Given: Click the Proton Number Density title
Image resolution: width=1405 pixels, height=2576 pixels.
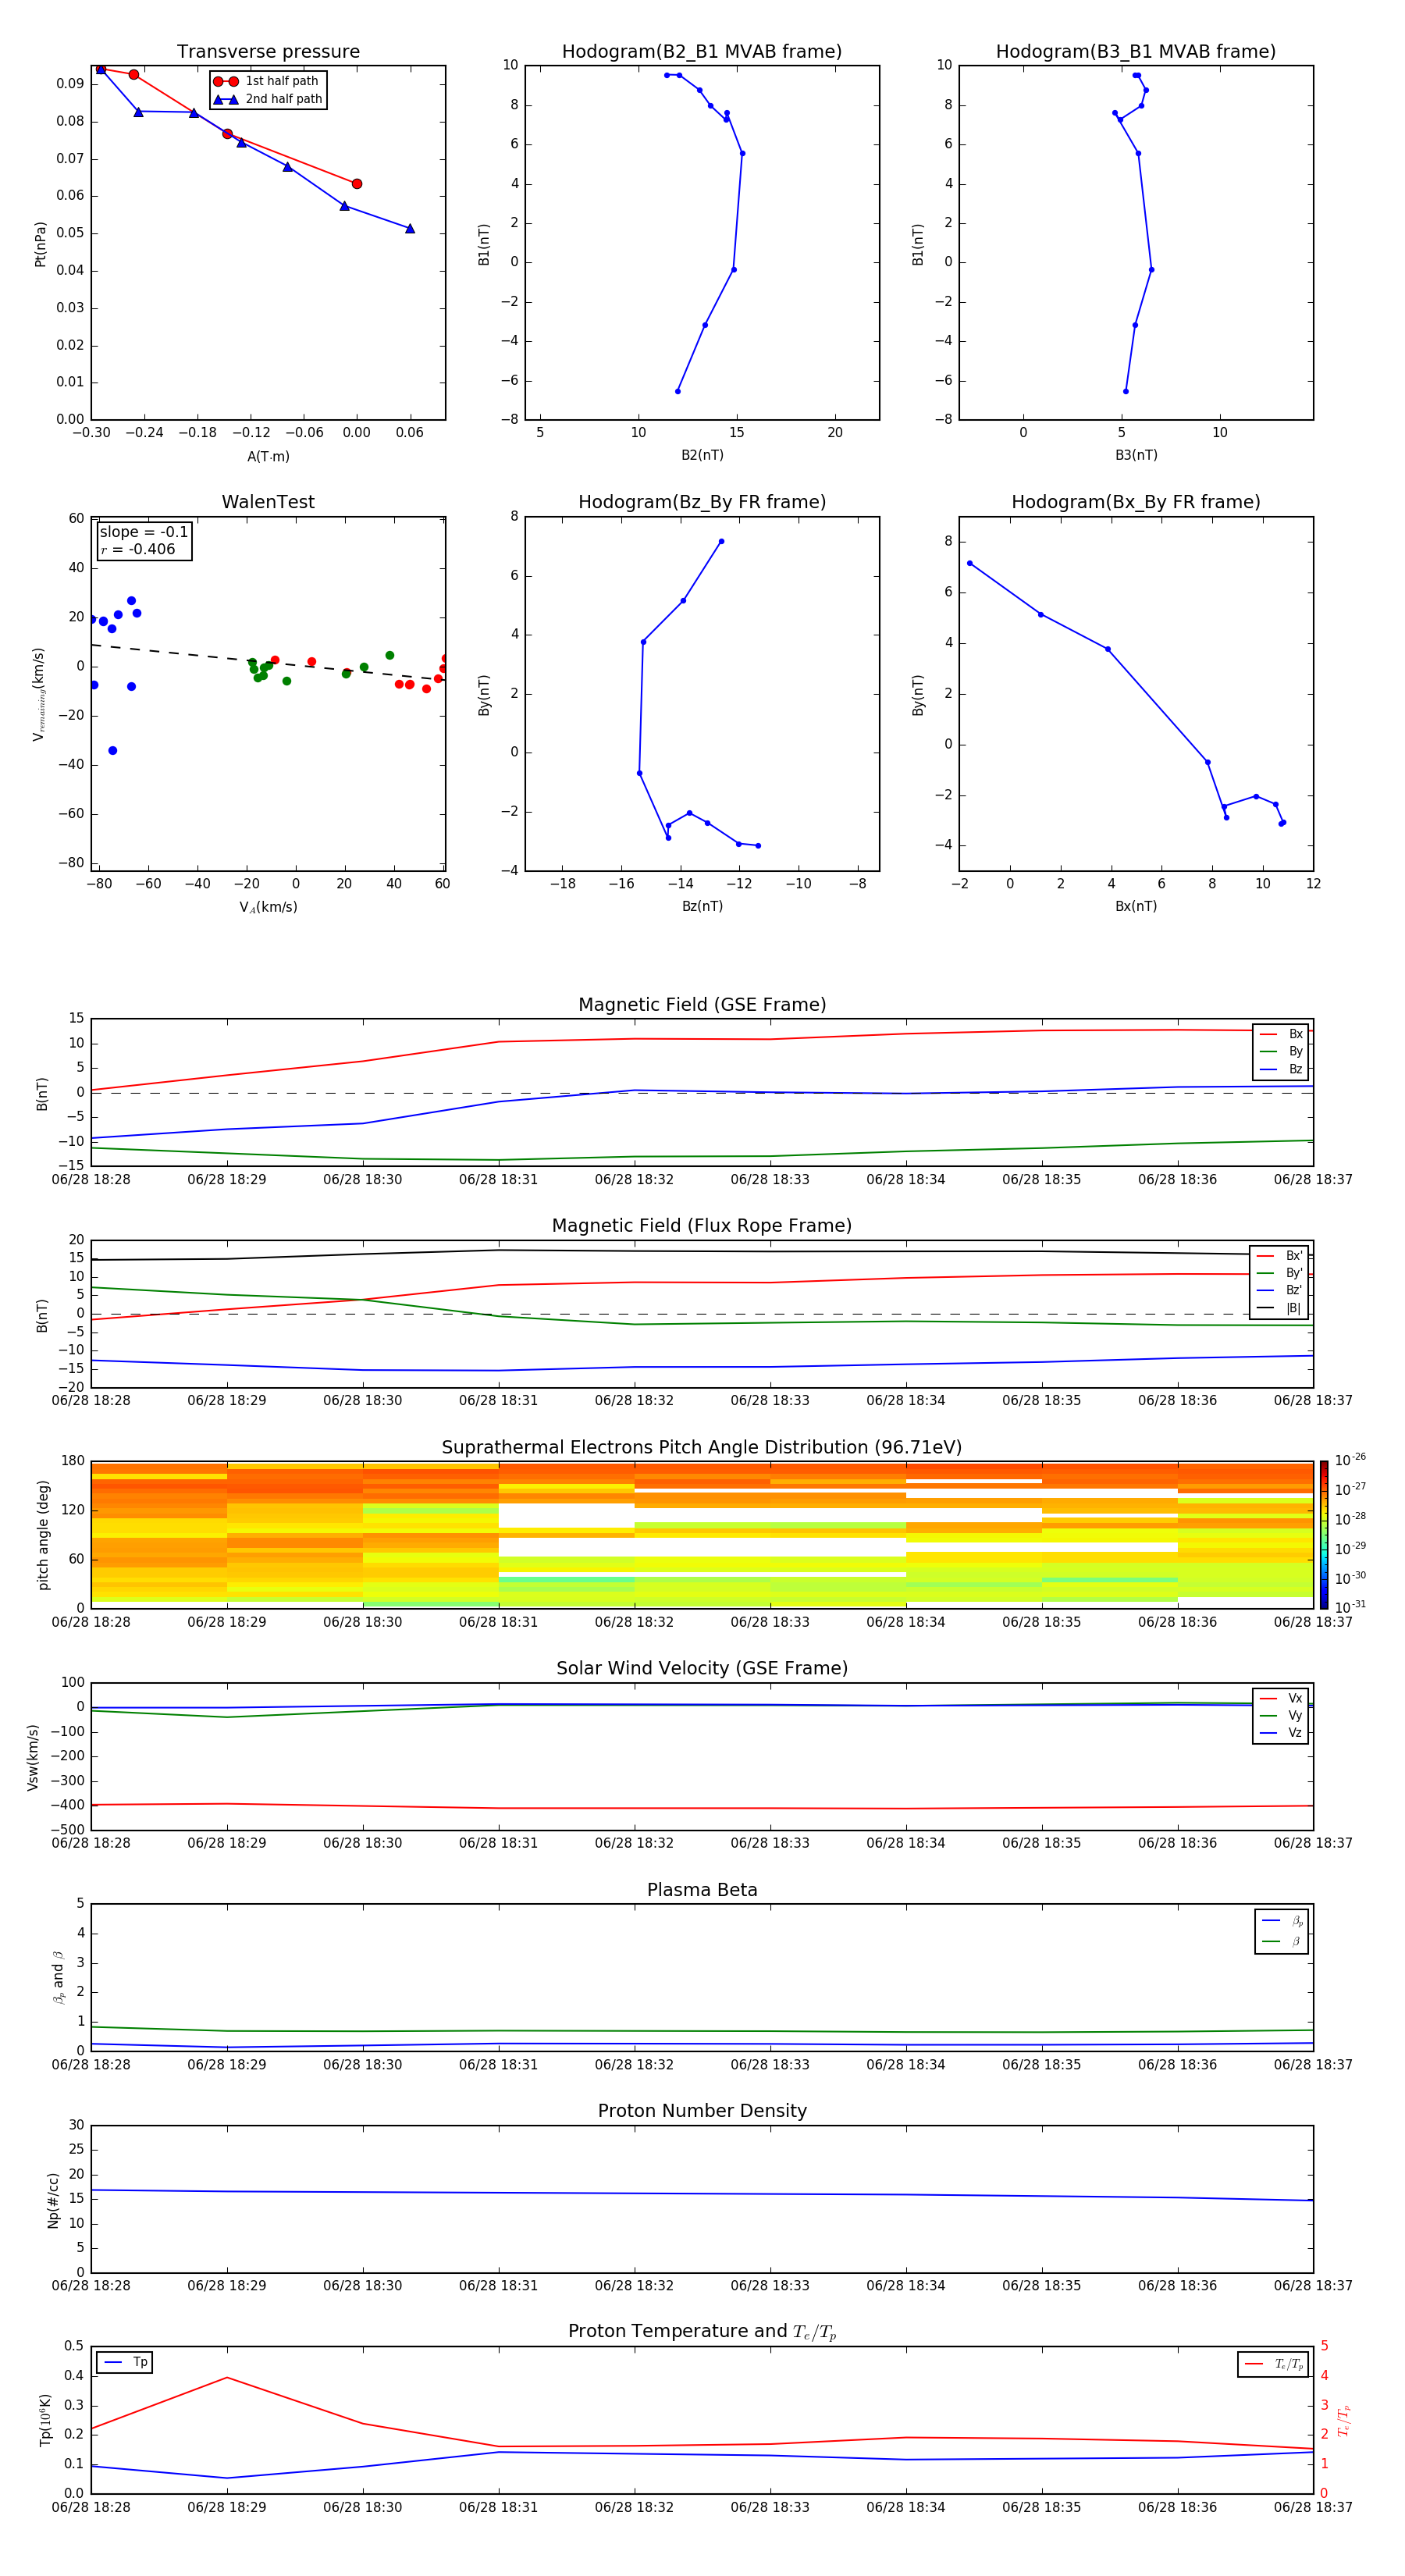Looking at the screenshot, I should (x=702, y=2111).
